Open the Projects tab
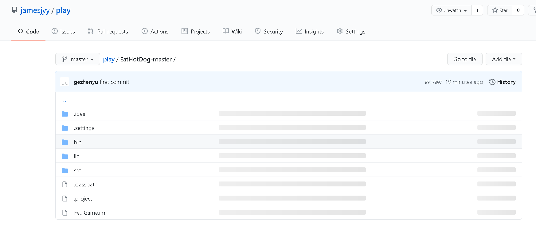 tap(196, 31)
